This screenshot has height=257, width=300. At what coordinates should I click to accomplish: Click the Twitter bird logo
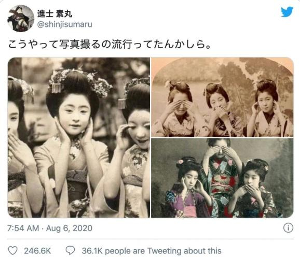(x=287, y=12)
